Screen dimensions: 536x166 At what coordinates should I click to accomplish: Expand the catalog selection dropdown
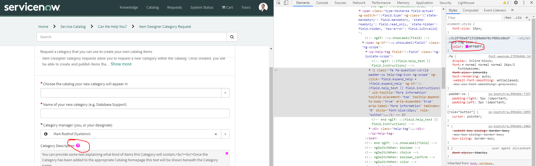point(225,93)
